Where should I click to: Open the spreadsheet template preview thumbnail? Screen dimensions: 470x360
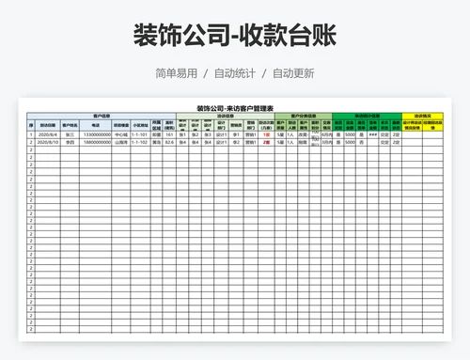point(235,220)
